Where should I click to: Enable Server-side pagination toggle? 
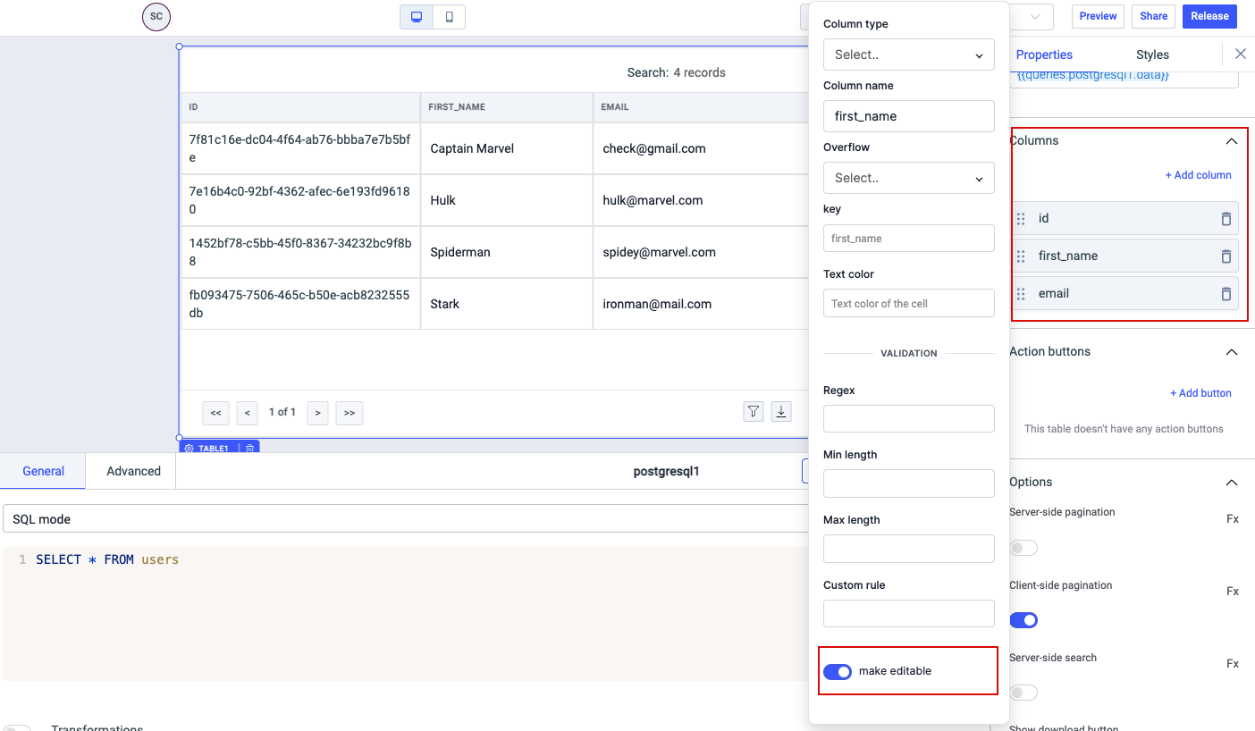[1023, 548]
